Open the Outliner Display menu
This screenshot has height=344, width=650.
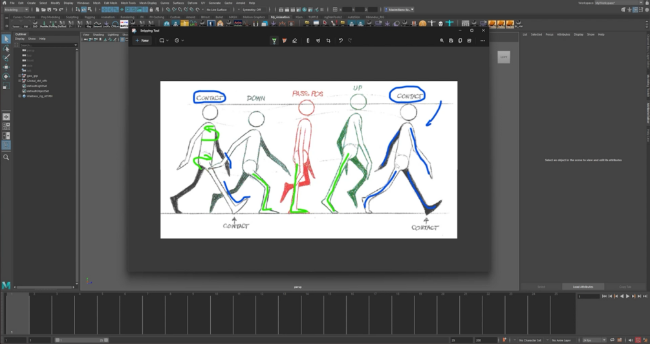(20, 39)
